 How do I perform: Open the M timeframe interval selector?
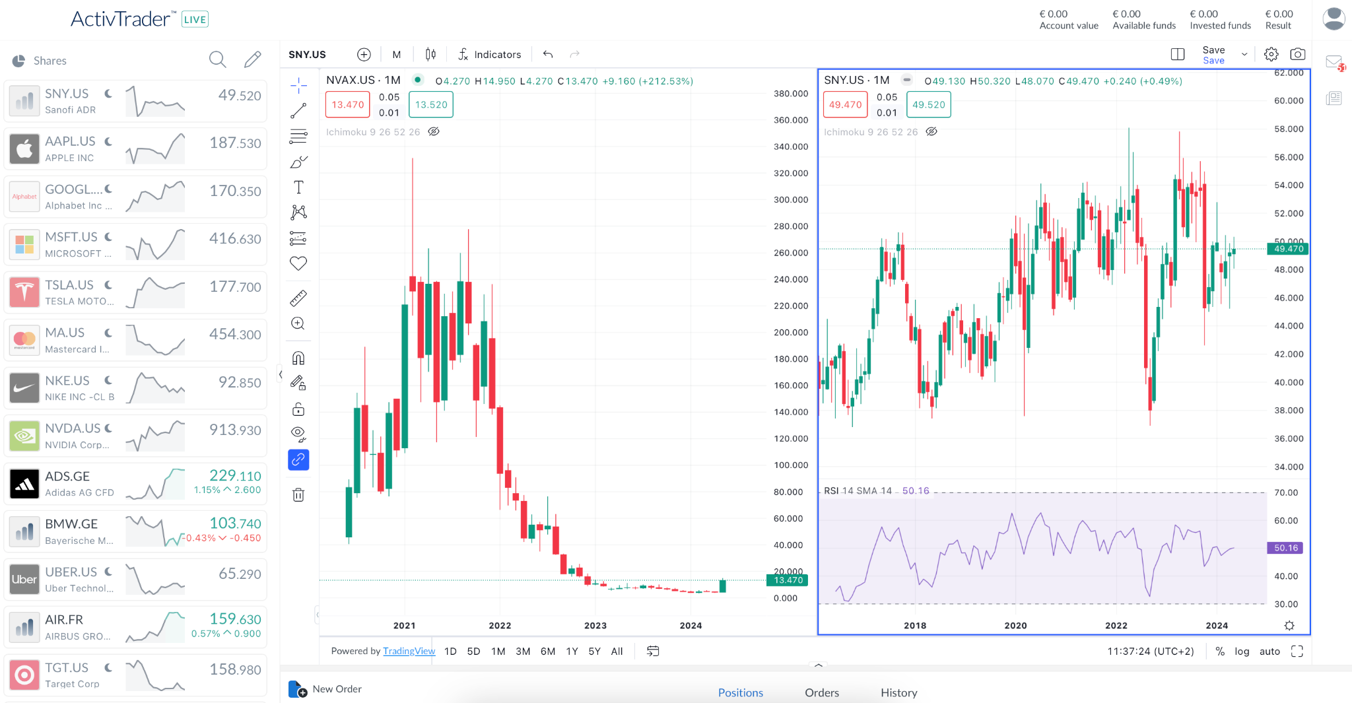[397, 54]
